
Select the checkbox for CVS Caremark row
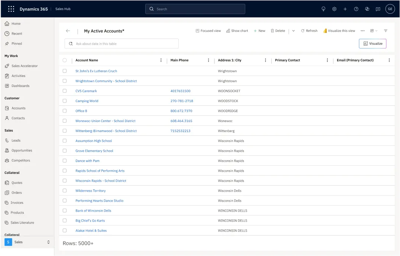tap(65, 91)
